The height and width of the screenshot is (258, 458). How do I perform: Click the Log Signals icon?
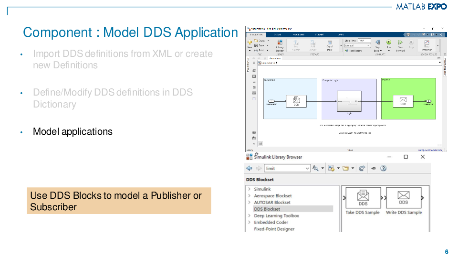click(x=296, y=43)
